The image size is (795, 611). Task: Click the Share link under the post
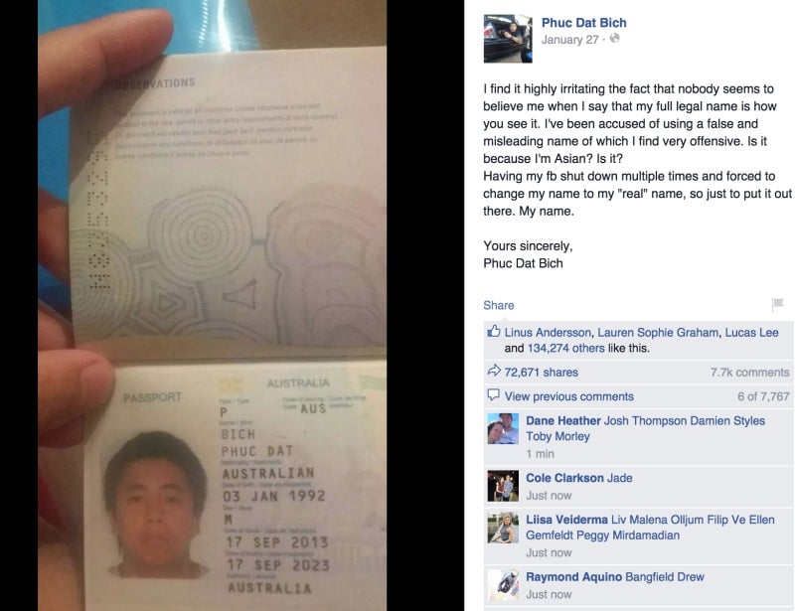pyautogui.click(x=499, y=305)
